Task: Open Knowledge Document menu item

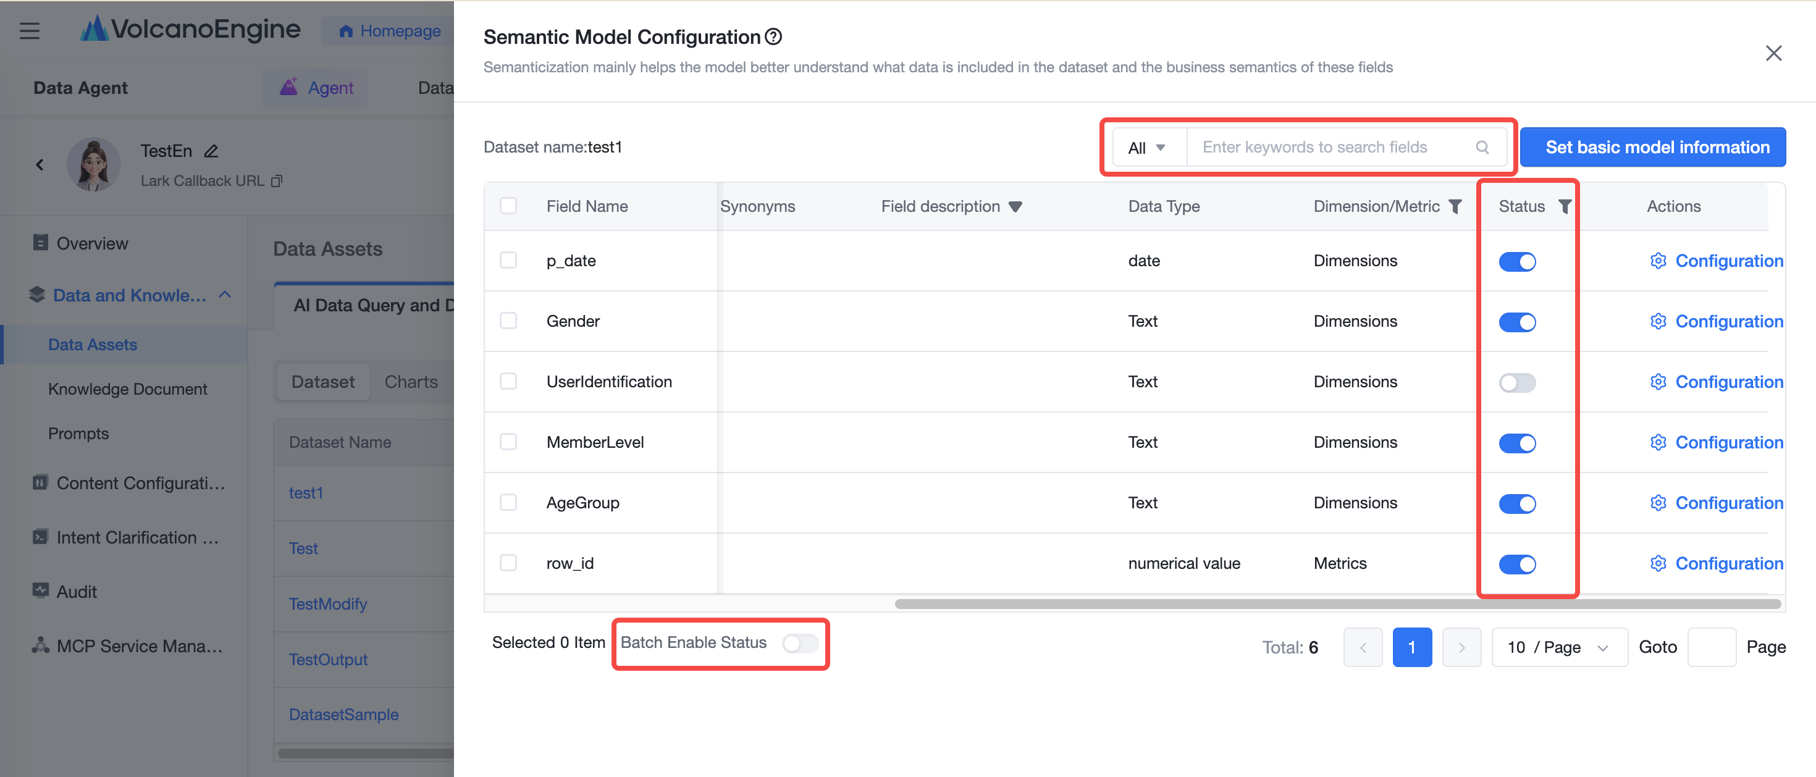Action: pyautogui.click(x=128, y=388)
